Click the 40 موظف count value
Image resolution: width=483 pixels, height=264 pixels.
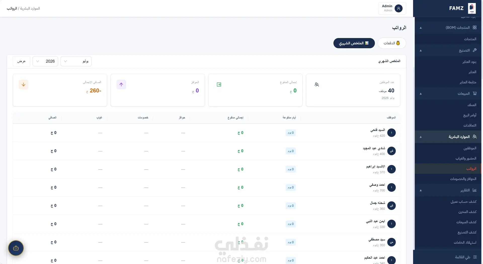click(387, 91)
